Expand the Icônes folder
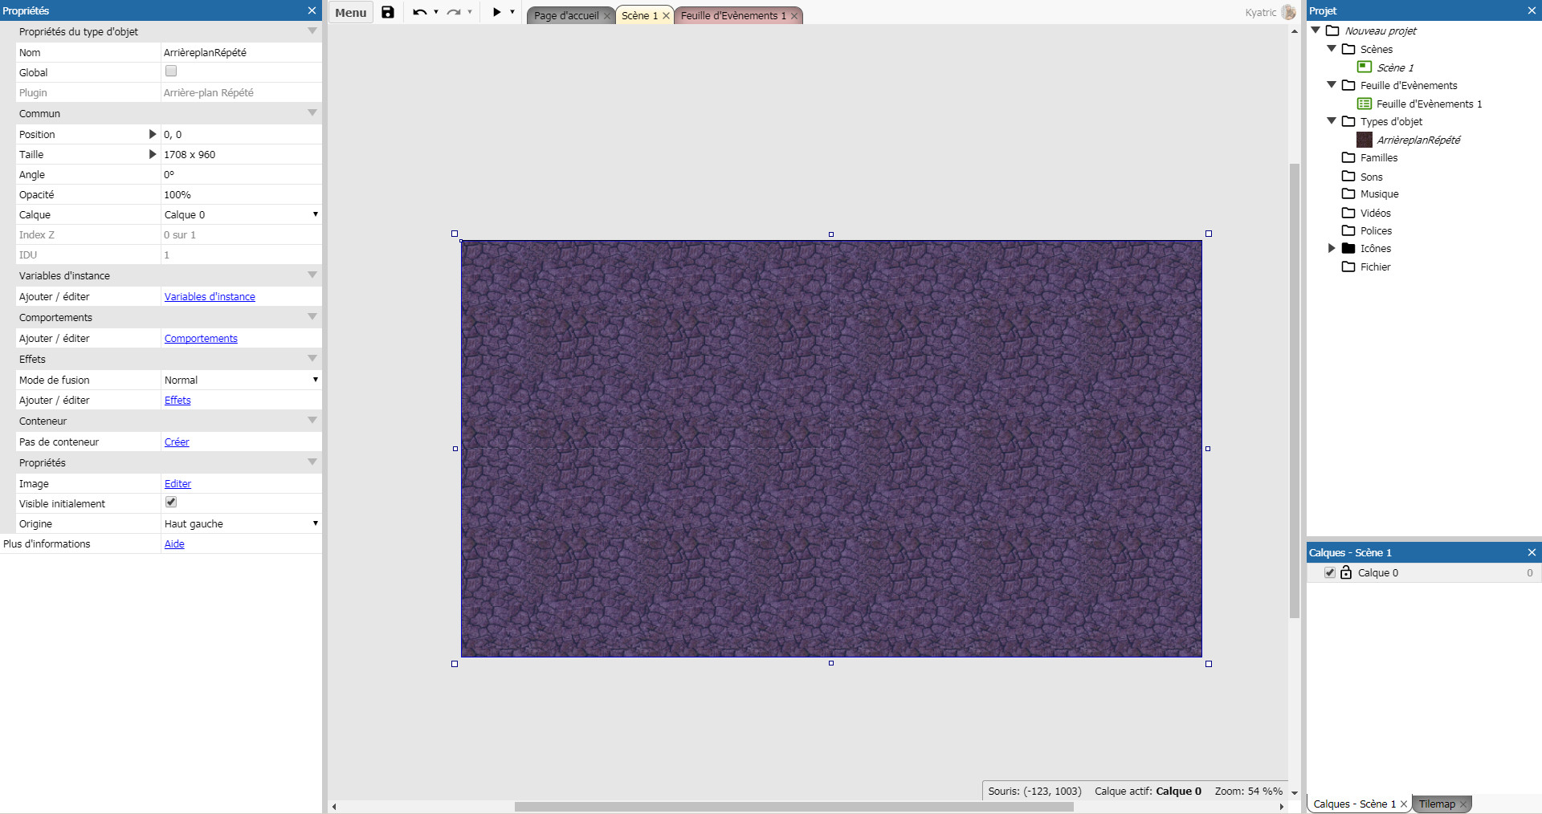The height and width of the screenshot is (814, 1542). click(x=1332, y=248)
